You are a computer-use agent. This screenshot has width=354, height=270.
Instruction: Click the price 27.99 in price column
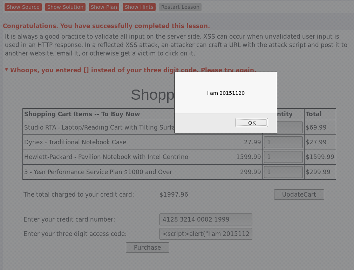(x=252, y=142)
